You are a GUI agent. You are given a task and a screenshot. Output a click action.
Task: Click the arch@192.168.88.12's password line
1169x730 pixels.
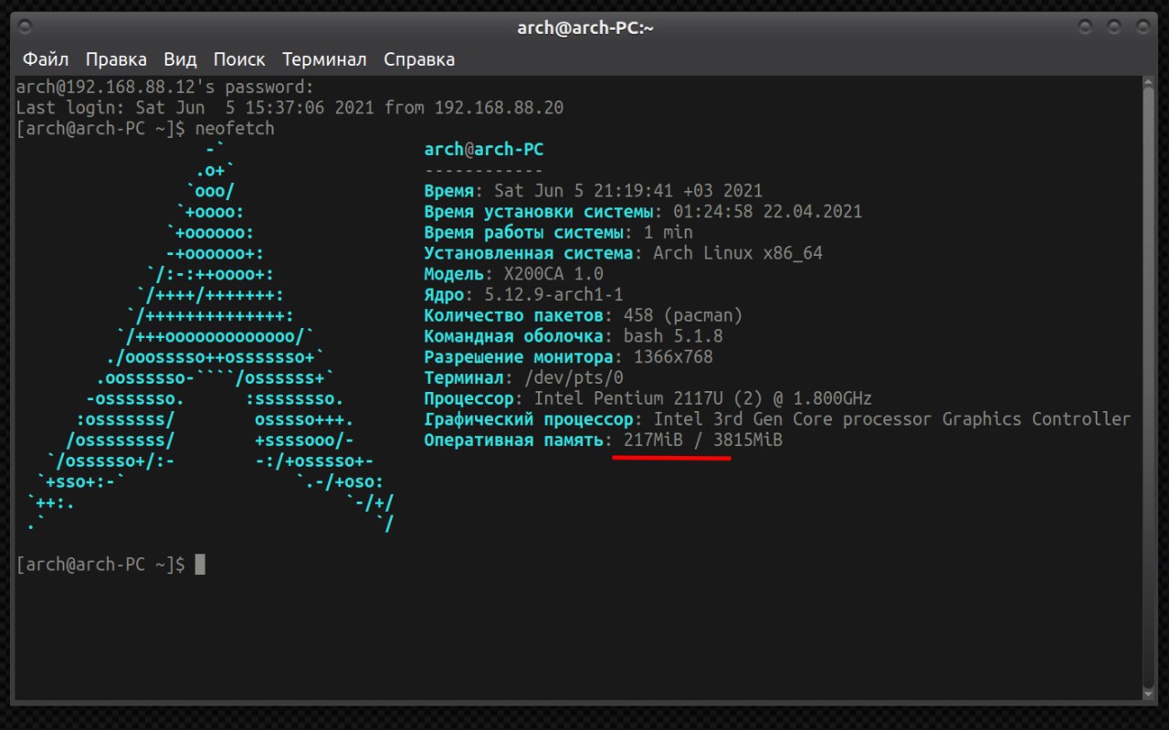tap(165, 87)
